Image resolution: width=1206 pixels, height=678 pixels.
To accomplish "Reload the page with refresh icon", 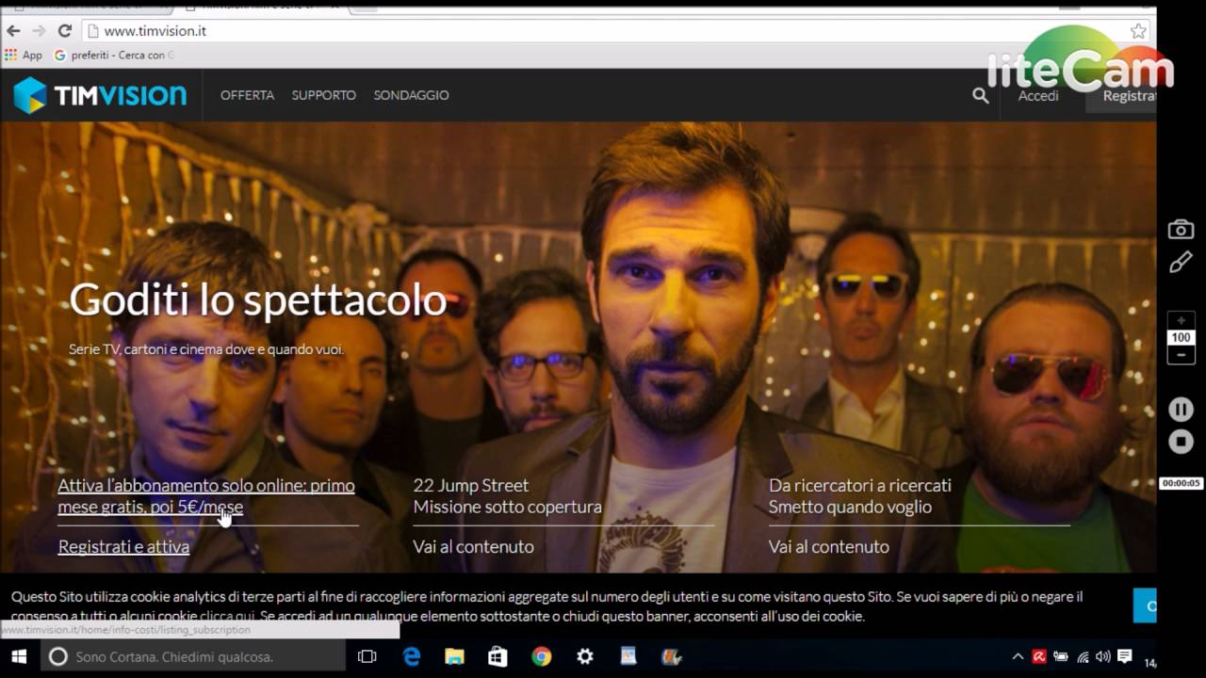I will click(x=64, y=31).
